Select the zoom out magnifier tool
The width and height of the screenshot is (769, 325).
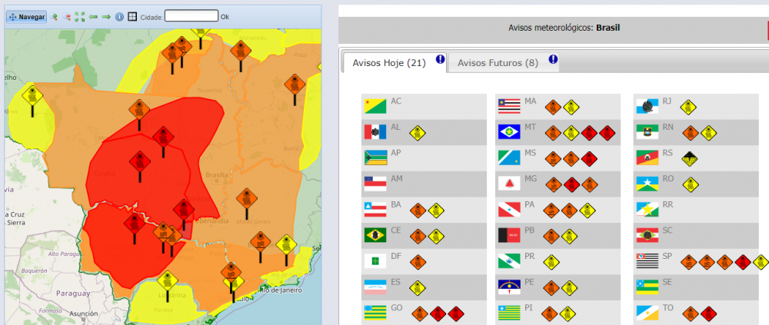pyautogui.click(x=67, y=17)
